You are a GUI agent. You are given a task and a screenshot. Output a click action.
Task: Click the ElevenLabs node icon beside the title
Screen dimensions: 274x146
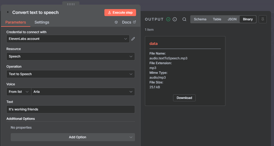click(8, 13)
